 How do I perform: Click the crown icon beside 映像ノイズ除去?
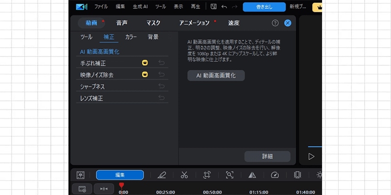[x=145, y=74]
